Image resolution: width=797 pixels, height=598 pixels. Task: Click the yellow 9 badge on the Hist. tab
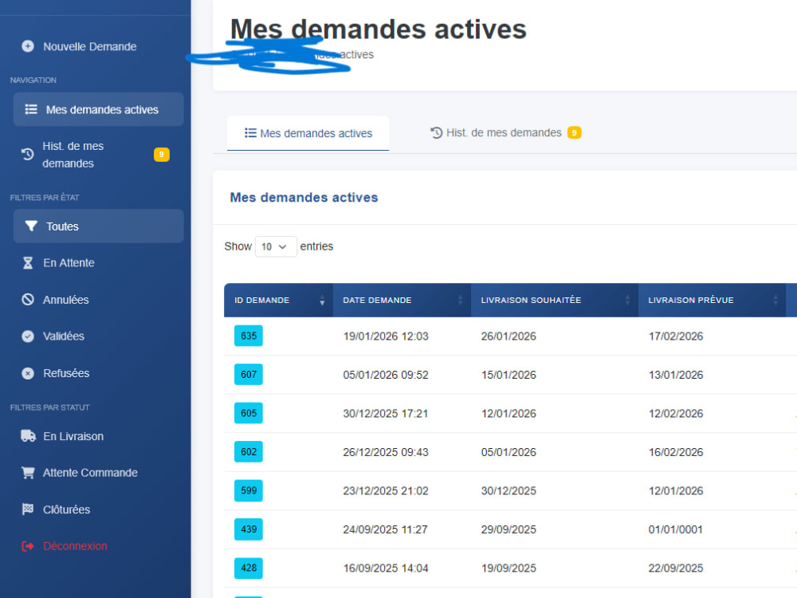pyautogui.click(x=575, y=132)
